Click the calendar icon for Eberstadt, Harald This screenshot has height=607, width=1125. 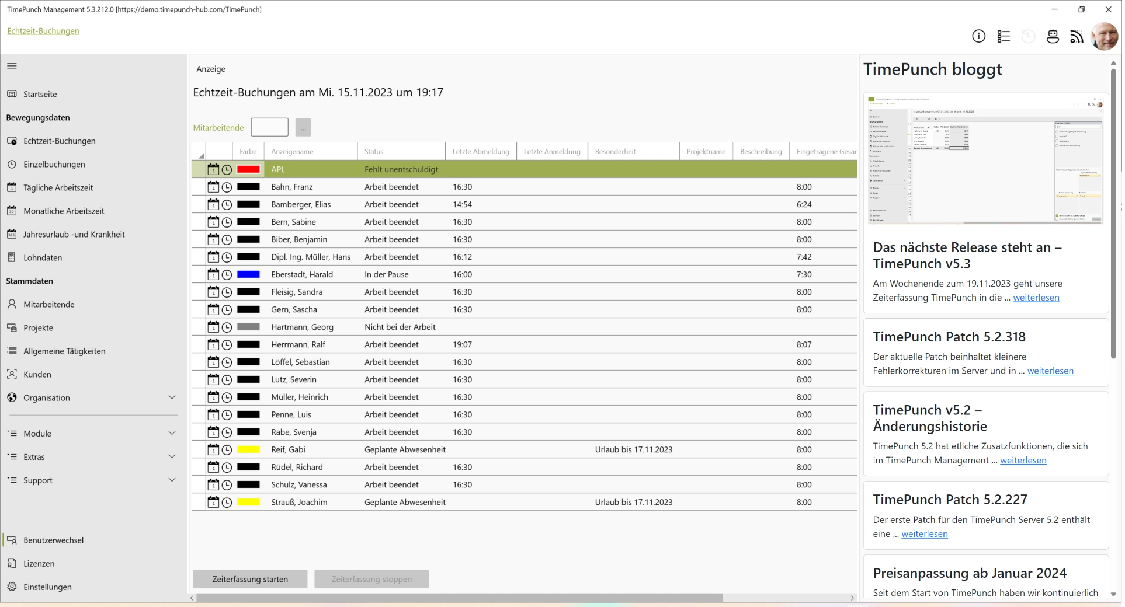[213, 274]
